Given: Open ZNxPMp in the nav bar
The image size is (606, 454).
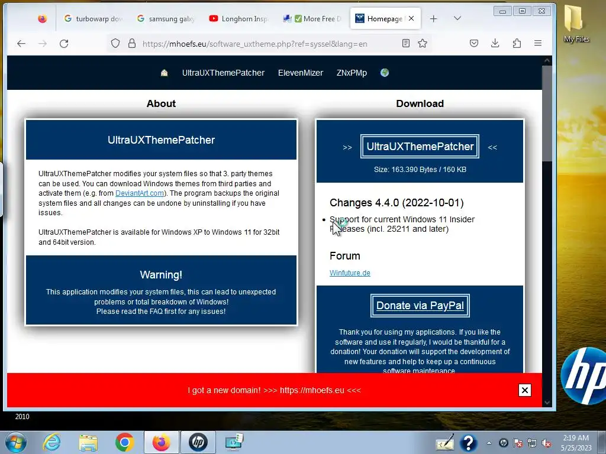Looking at the screenshot, I should [x=352, y=73].
